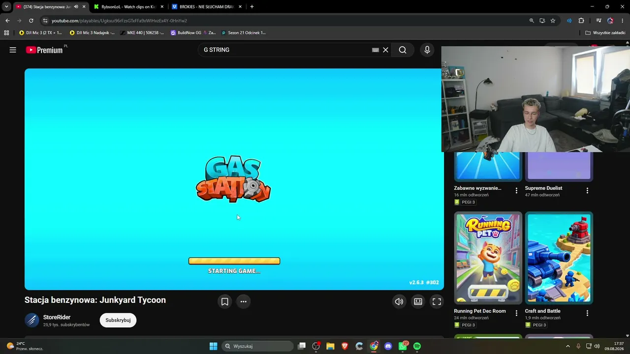Viewport: 630px width, 354px height.
Task: Open Running Pet Dec Room thumbnail
Action: (x=488, y=258)
